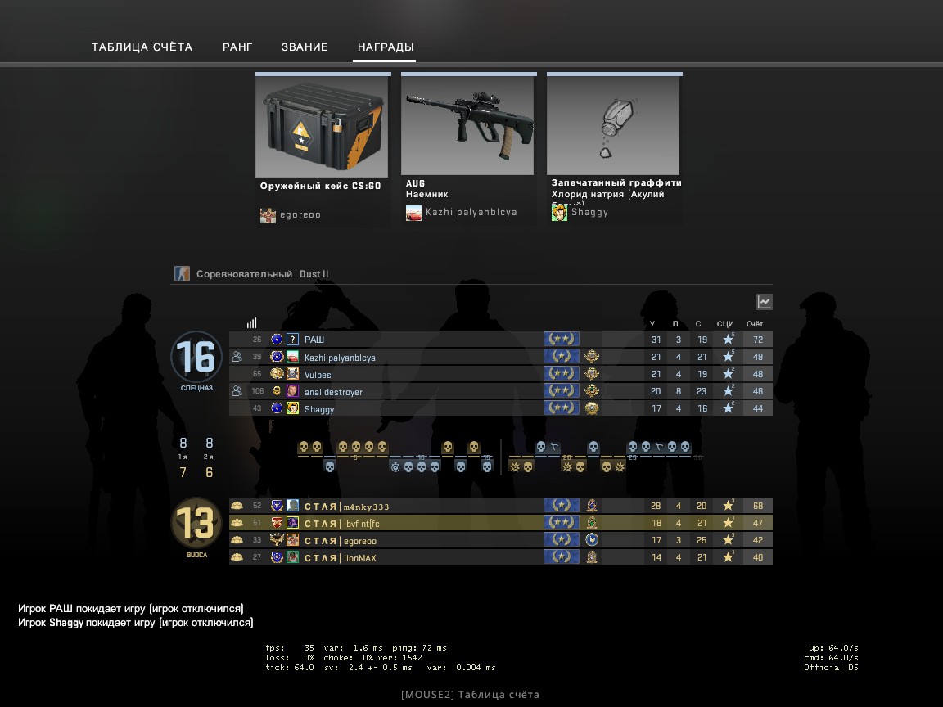Select egoreoo's medal coin in scoreboard
The height and width of the screenshot is (707, 943).
(x=592, y=540)
